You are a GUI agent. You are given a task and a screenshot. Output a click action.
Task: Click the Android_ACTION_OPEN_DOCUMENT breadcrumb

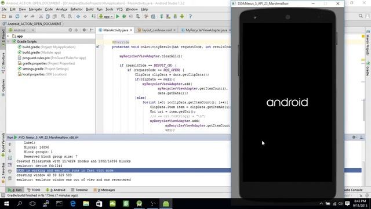click(32, 24)
